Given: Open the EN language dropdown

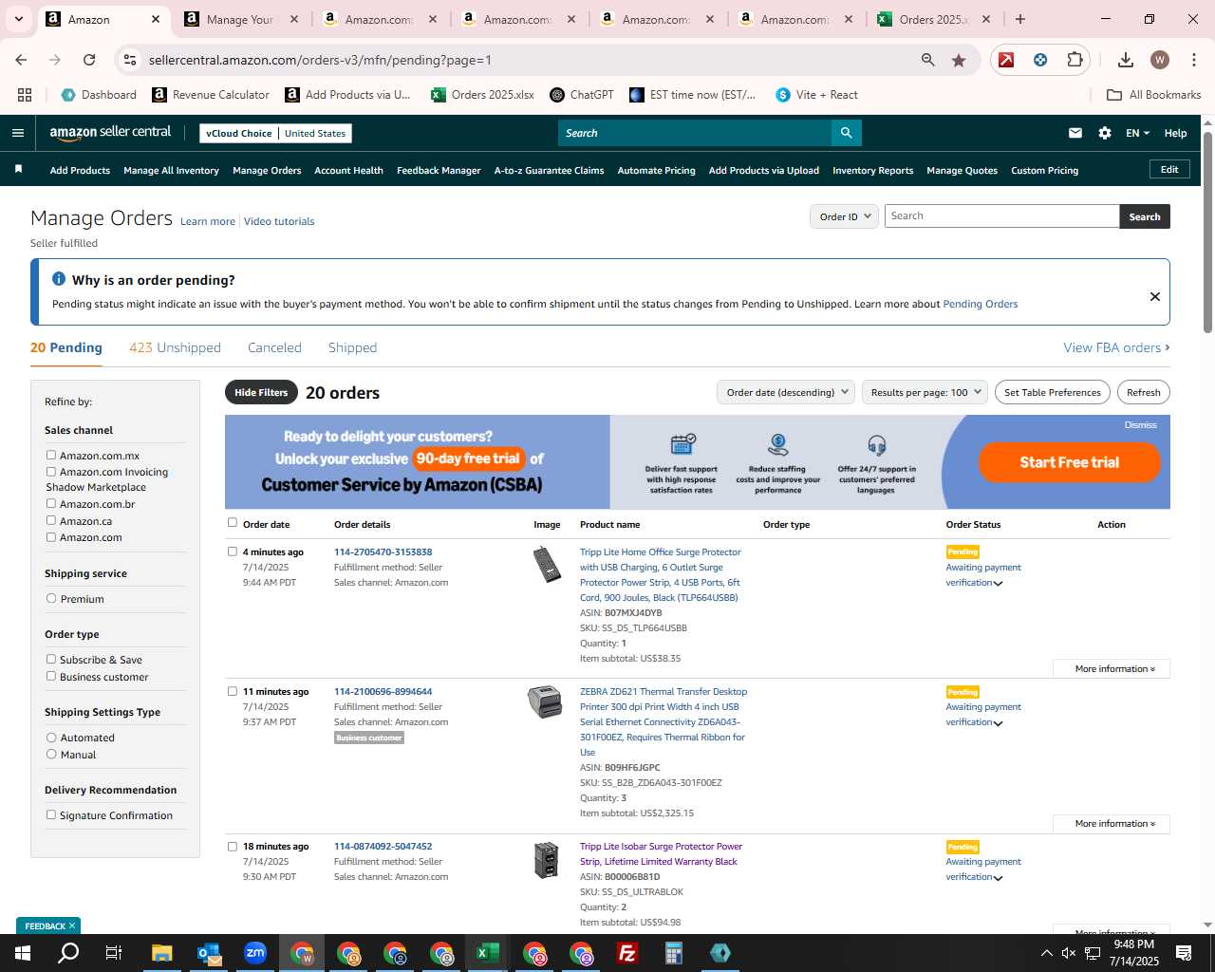Looking at the screenshot, I should 1137,133.
